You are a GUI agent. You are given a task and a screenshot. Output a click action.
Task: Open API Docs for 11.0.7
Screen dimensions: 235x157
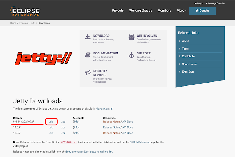pyautogui.click(x=127, y=133)
